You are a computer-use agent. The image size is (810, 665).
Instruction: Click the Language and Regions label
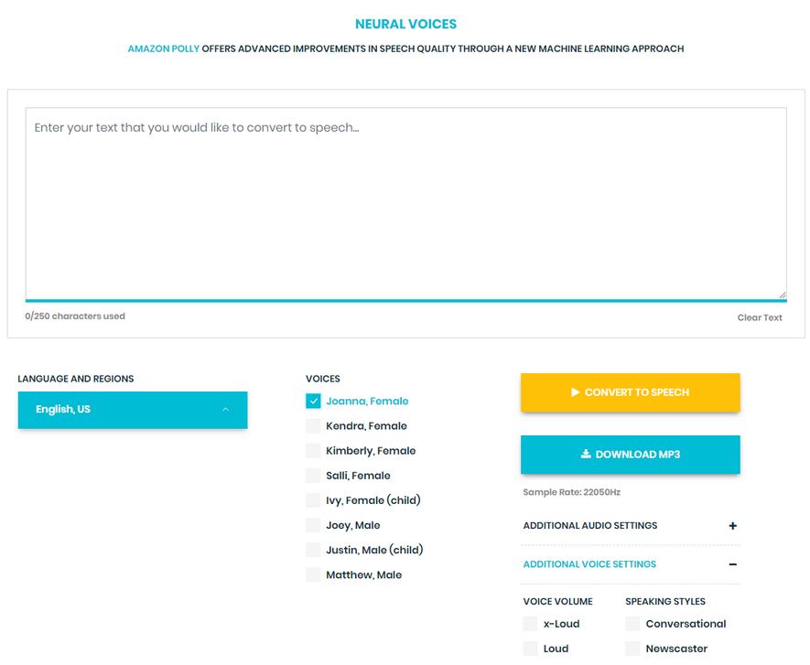75,379
